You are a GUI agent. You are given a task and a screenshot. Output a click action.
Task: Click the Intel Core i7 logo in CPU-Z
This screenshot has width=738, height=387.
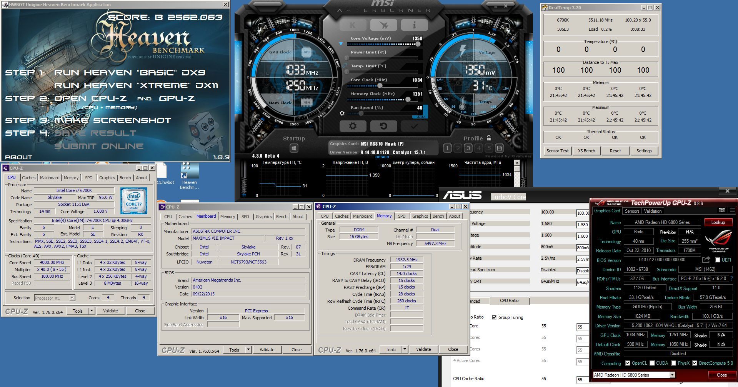tap(133, 201)
